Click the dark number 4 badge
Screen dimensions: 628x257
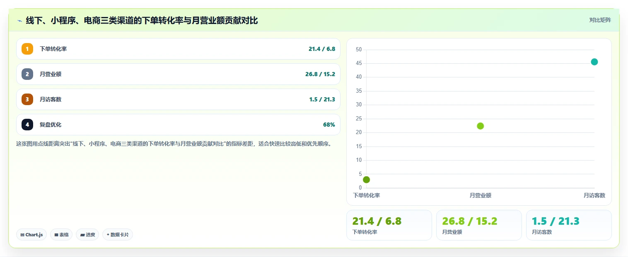click(27, 125)
